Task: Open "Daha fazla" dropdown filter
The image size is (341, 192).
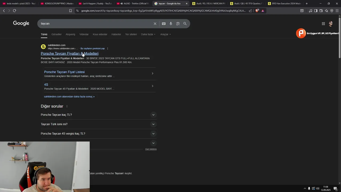Action: (x=148, y=34)
